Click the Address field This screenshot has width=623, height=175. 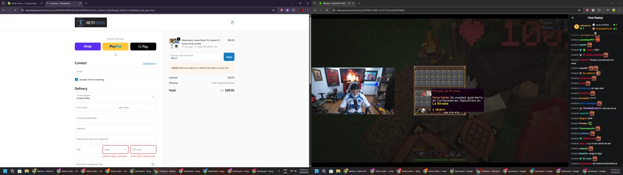click(x=115, y=129)
